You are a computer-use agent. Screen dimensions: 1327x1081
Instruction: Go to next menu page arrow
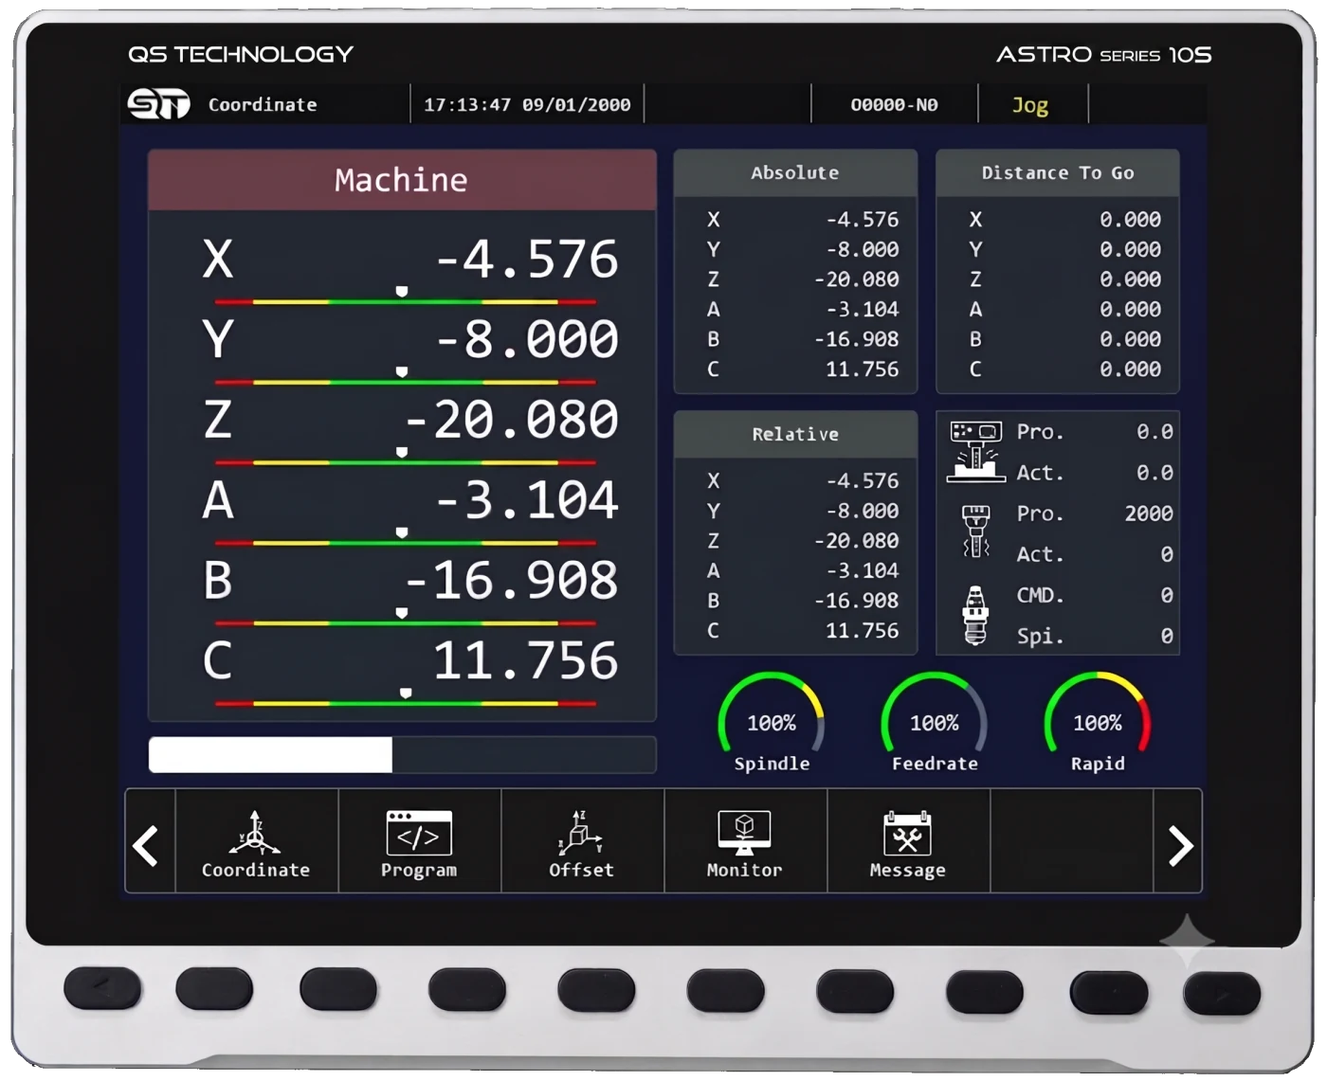tap(1179, 845)
